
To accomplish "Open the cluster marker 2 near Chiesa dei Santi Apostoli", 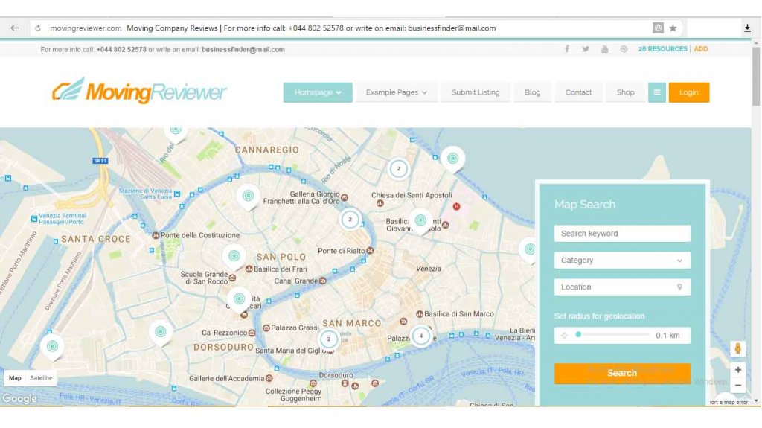I will click(x=399, y=169).
